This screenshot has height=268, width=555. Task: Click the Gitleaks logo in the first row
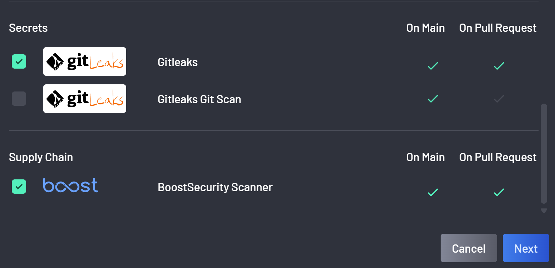tap(85, 61)
